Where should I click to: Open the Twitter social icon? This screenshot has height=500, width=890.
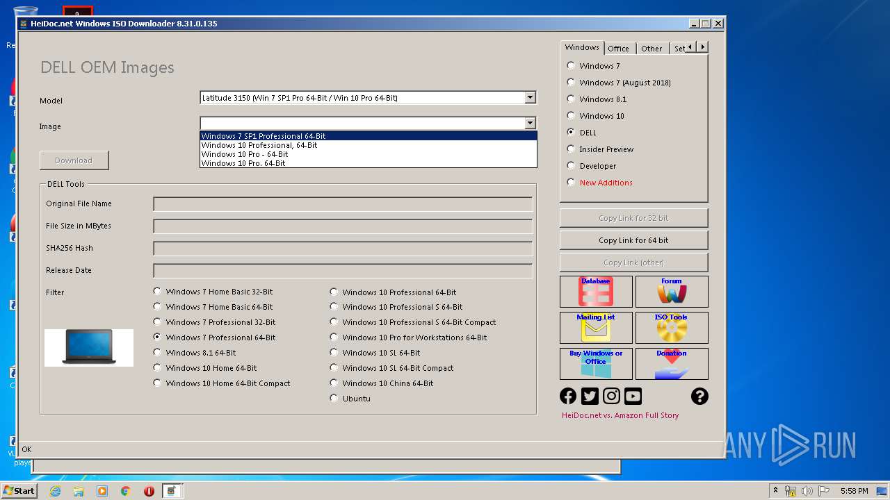590,396
